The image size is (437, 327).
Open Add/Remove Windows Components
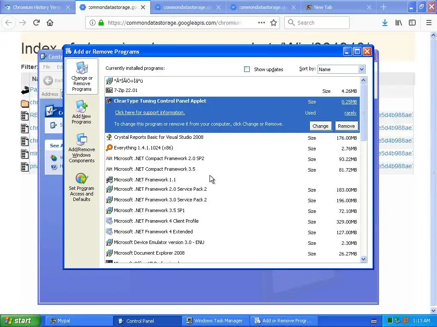click(x=82, y=148)
